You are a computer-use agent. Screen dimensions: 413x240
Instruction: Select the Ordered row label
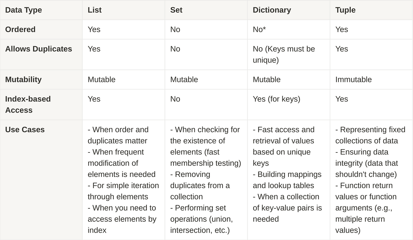41,29
